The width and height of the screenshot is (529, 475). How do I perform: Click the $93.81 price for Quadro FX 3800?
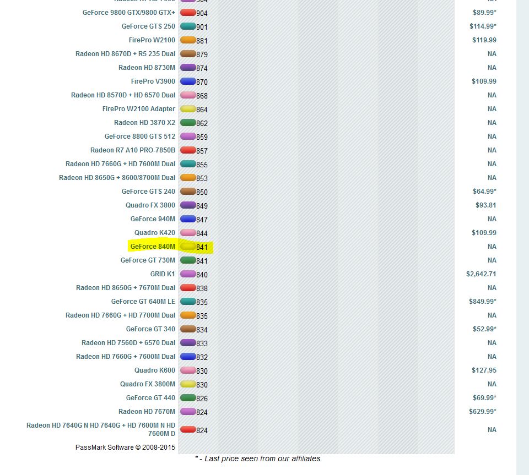click(486, 205)
